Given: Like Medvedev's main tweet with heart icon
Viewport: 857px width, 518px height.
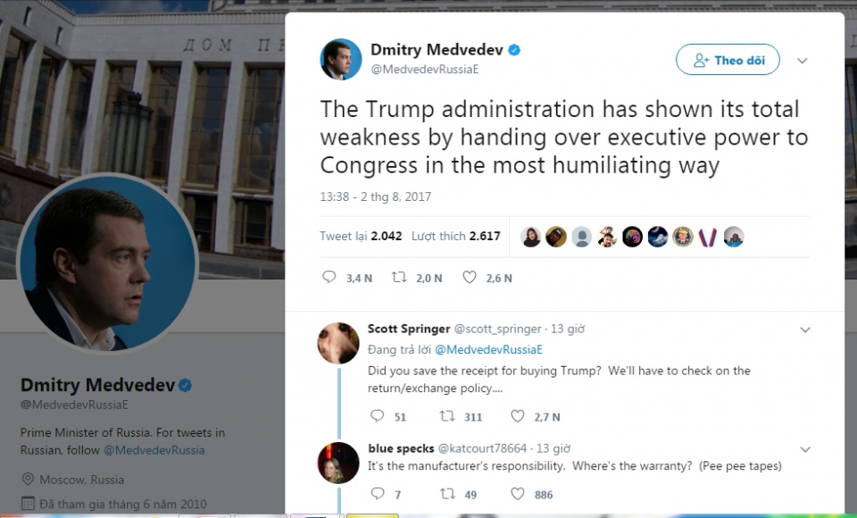Looking at the screenshot, I should pyautogui.click(x=470, y=278).
